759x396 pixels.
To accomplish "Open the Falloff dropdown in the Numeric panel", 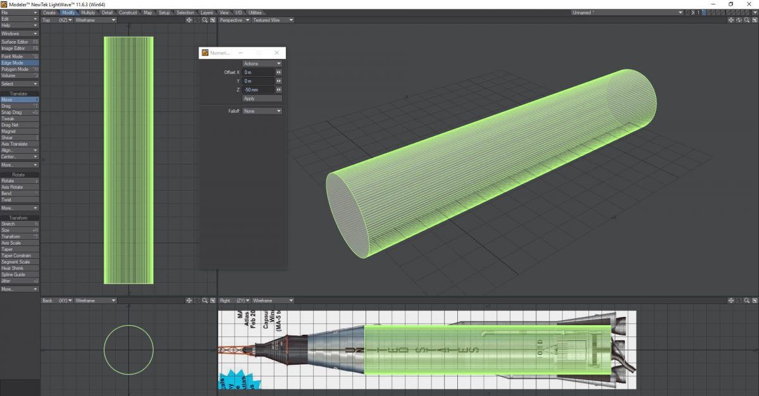I will coord(262,111).
